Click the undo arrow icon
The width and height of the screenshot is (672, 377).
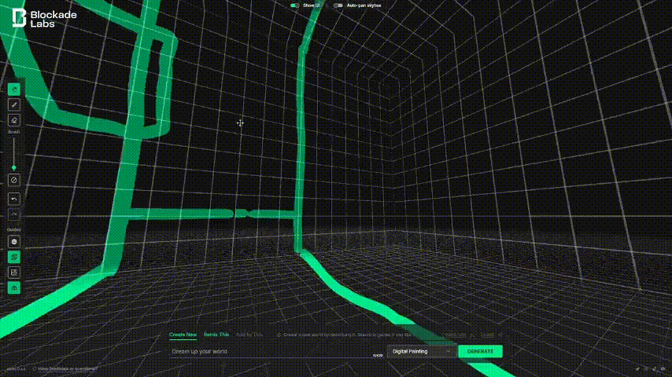[x=14, y=199]
